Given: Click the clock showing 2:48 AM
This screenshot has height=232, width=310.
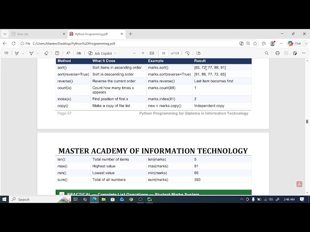Looking at the screenshot, I should click(289, 200).
